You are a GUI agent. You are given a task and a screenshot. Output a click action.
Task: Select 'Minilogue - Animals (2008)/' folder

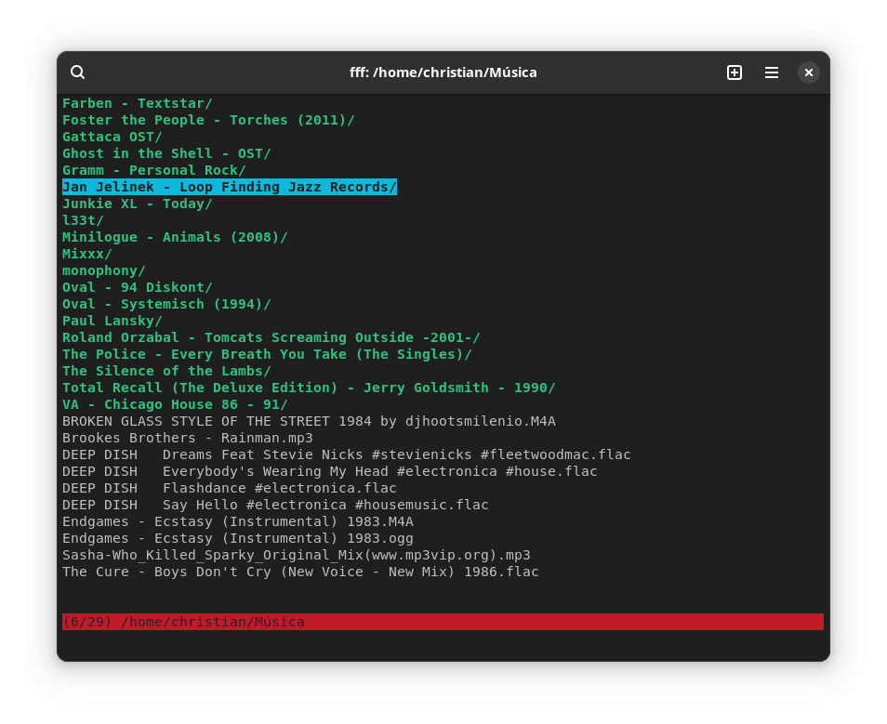point(175,237)
